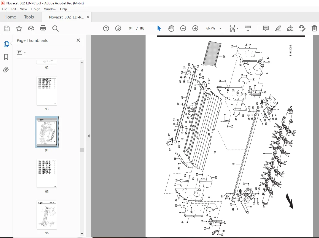
Task: Click the Save file icon
Action: pyautogui.click(x=7, y=28)
